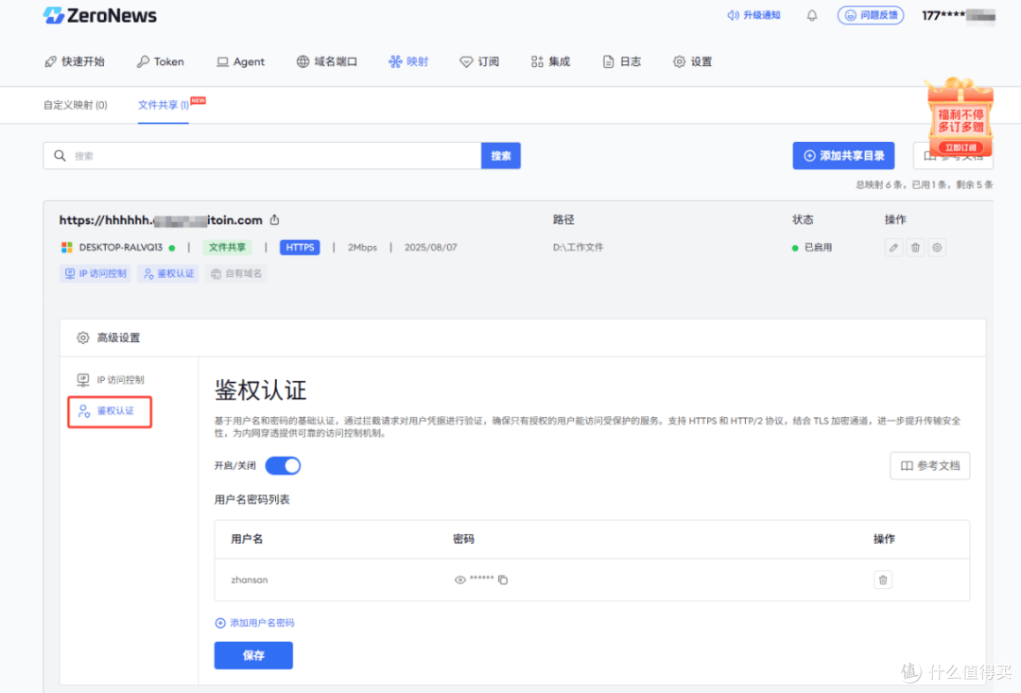Click the ZeroNews logo
The height and width of the screenshot is (693, 1021).
pos(99,16)
